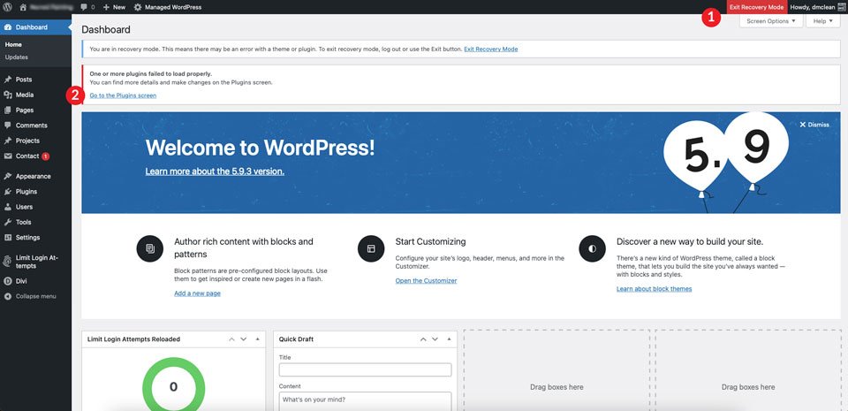The image size is (848, 411).
Task: Open the site home icon in admin bar
Action: click(x=23, y=7)
